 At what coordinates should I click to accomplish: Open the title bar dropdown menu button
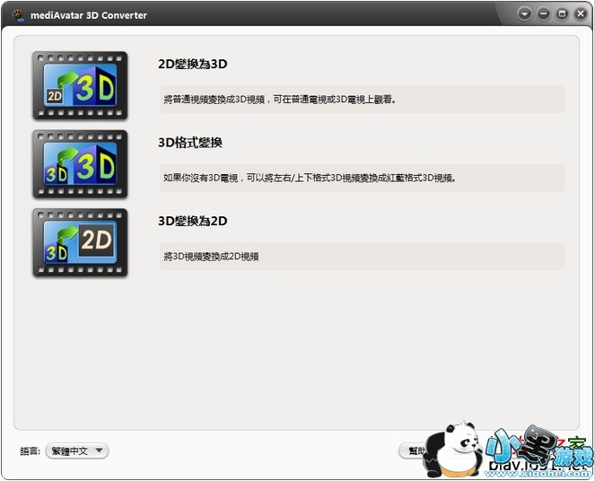(524, 14)
